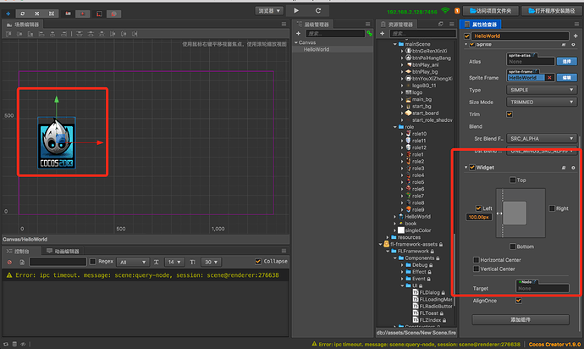Select the assets manager tab
Image resolution: width=584 pixels, height=349 pixels.
point(397,25)
